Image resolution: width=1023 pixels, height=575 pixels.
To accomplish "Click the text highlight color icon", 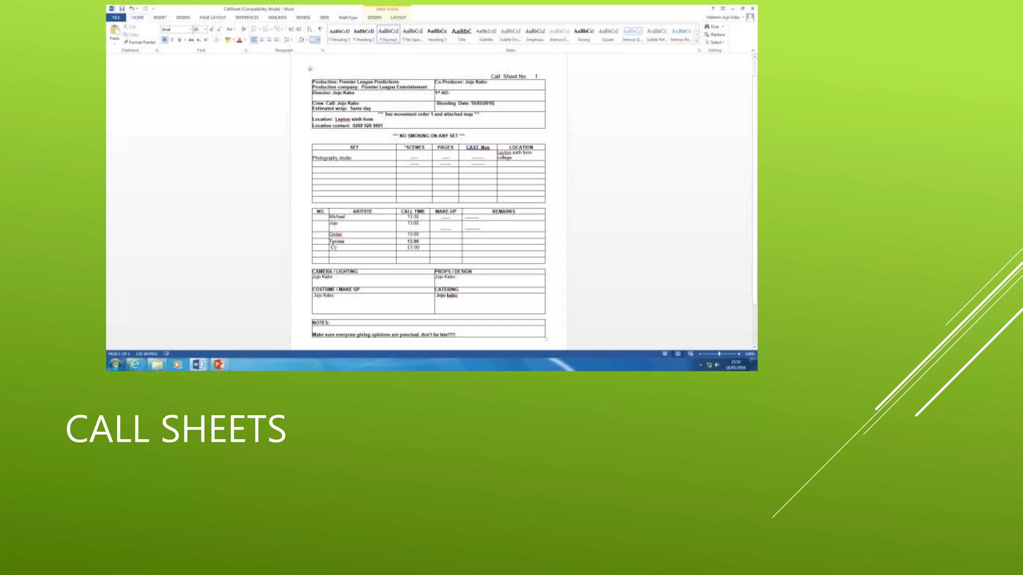I will (x=228, y=40).
